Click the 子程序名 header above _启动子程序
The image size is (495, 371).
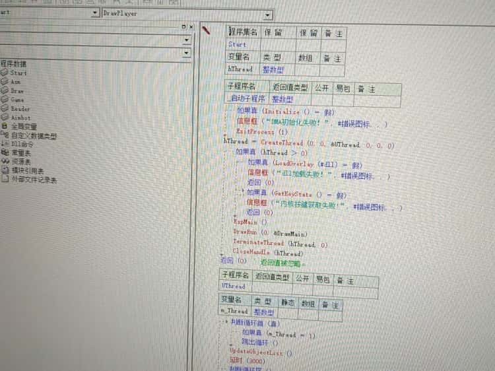pos(247,86)
